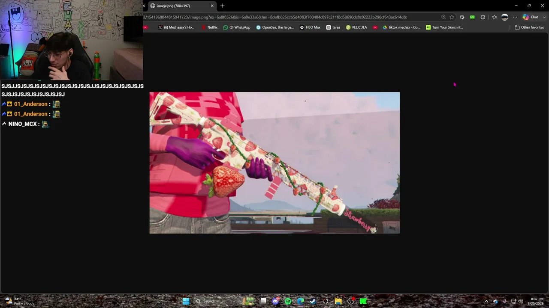Open the Turn Your Skins bookmark

[445, 27]
